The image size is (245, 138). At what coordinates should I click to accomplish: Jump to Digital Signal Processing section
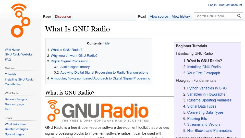coord(69,61)
